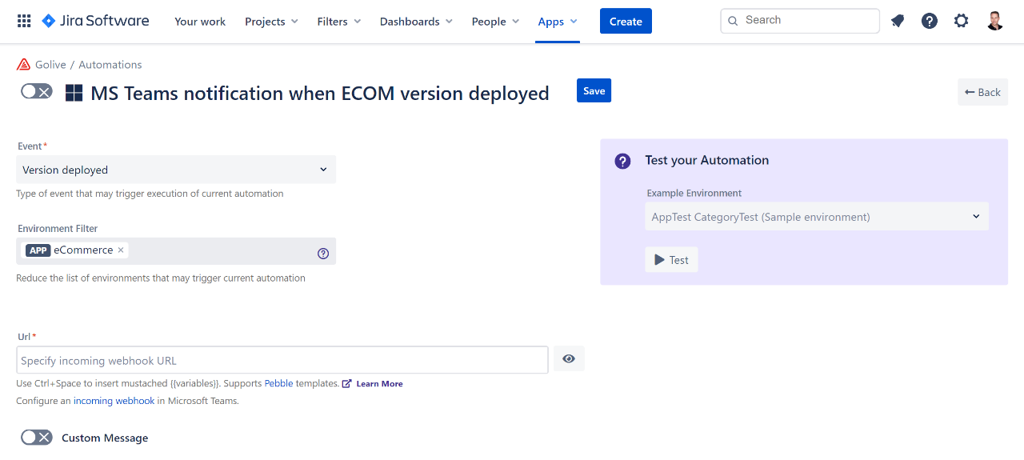Expand the Projects menu
The image size is (1024, 460).
(271, 22)
